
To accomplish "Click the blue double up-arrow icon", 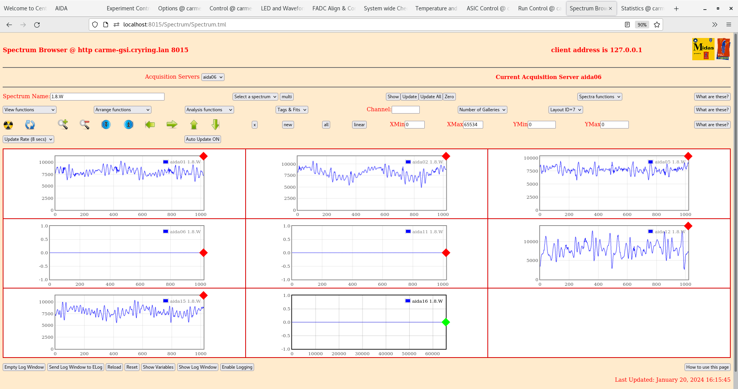I will tap(128, 124).
